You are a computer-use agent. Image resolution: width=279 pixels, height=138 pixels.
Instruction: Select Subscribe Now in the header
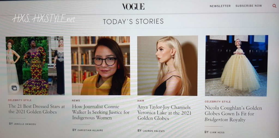pos(248,6)
